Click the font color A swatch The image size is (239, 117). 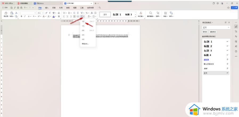click(x=54, y=16)
